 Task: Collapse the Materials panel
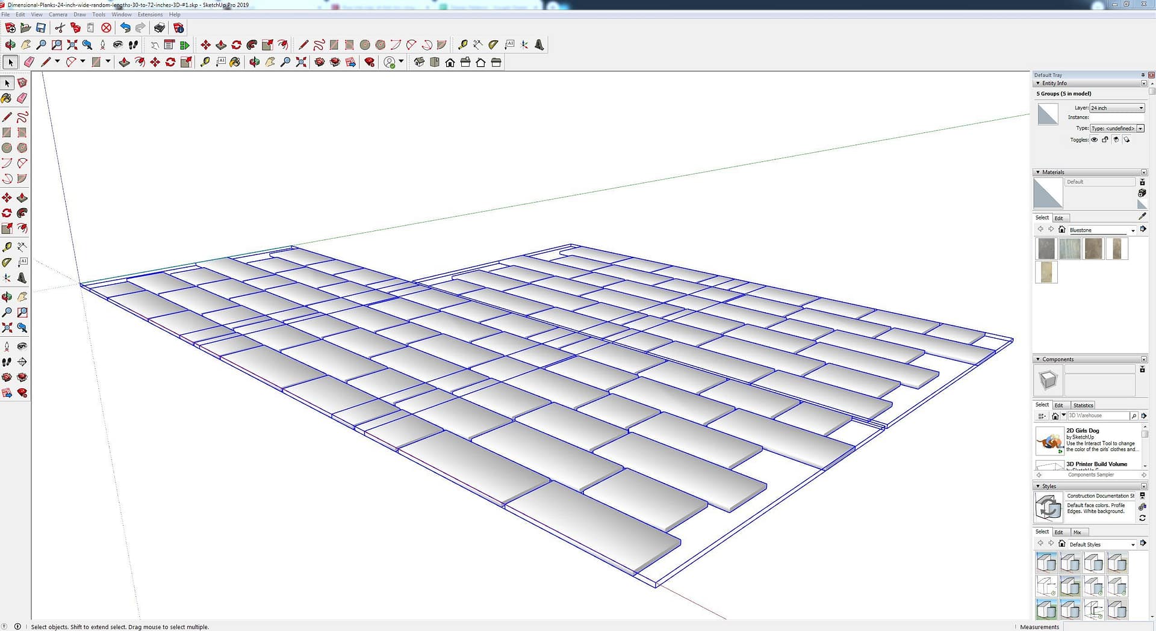(x=1038, y=172)
